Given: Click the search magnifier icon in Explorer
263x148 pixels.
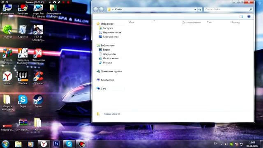Looking at the screenshot, I should 251,9.
